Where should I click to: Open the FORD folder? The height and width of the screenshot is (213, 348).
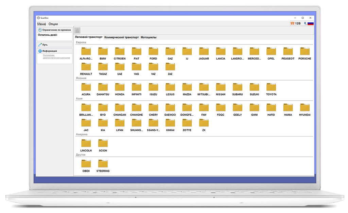pyautogui.click(x=153, y=53)
